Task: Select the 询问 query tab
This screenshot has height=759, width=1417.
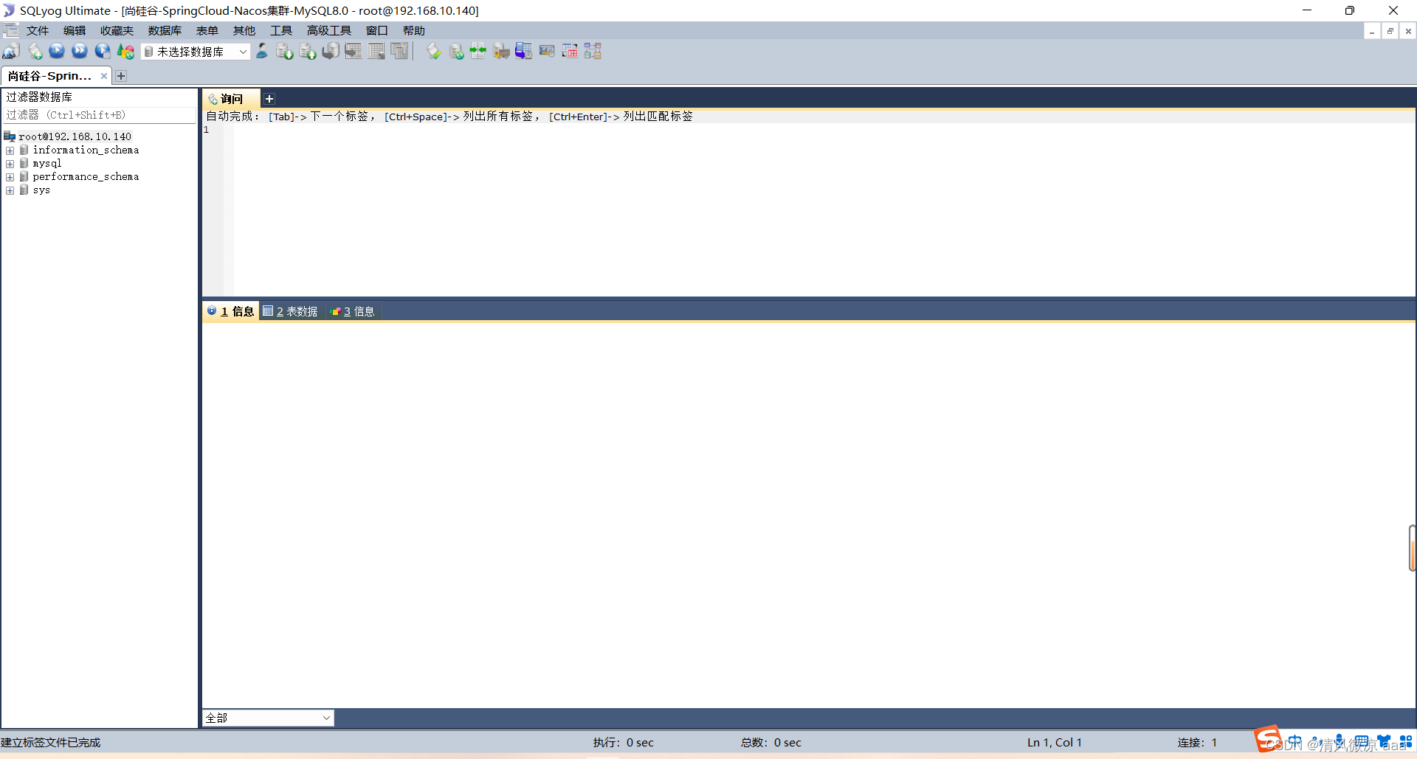Action: click(231, 99)
